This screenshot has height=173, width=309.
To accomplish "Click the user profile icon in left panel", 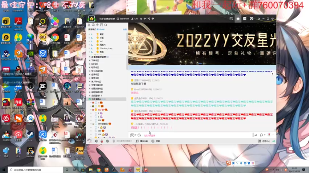I will click(x=89, y=25).
